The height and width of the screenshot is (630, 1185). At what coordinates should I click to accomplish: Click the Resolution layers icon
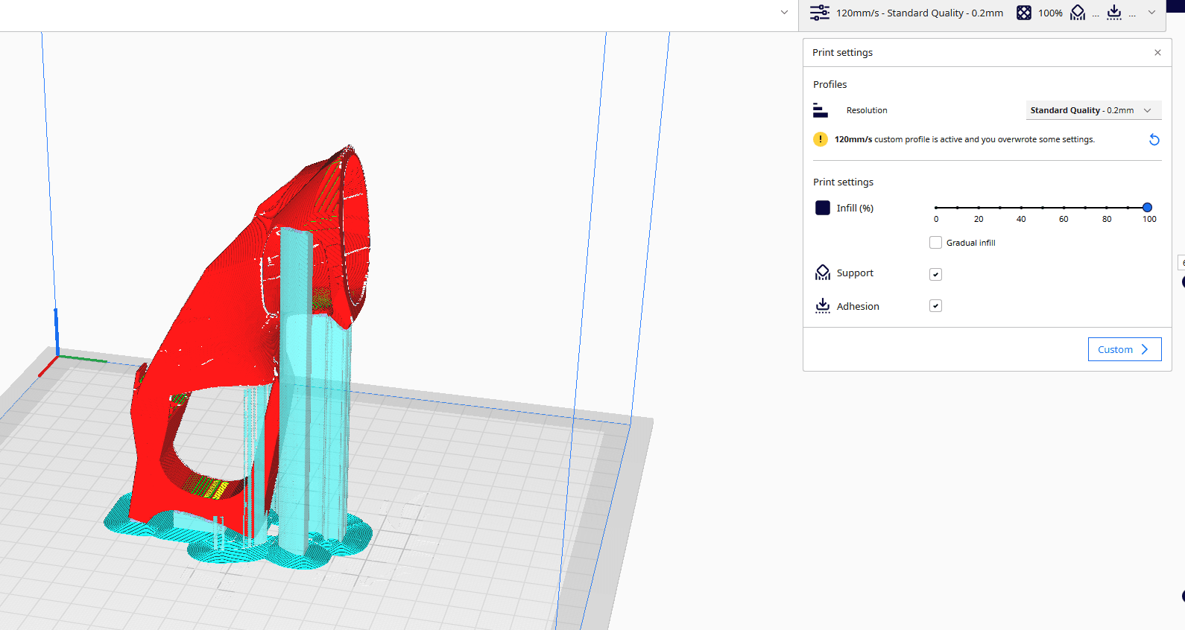[x=821, y=110]
